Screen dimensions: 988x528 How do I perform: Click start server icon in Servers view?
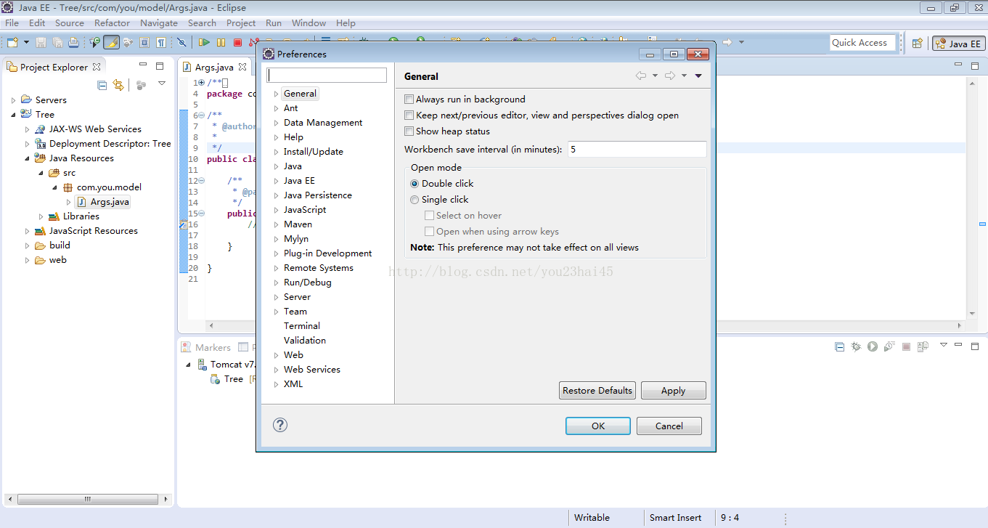[x=873, y=346]
